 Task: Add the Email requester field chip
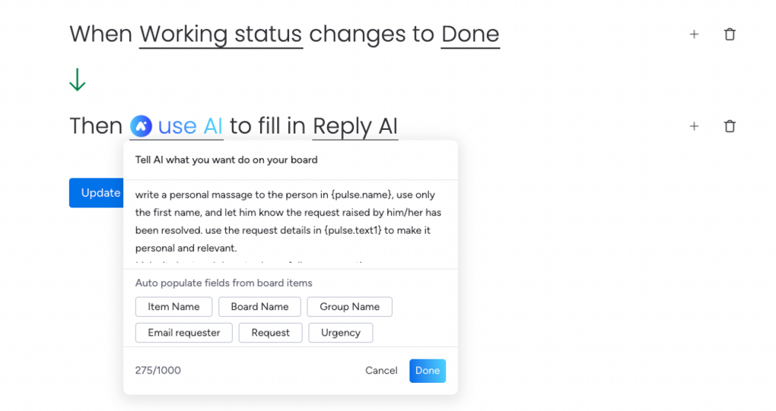183,333
